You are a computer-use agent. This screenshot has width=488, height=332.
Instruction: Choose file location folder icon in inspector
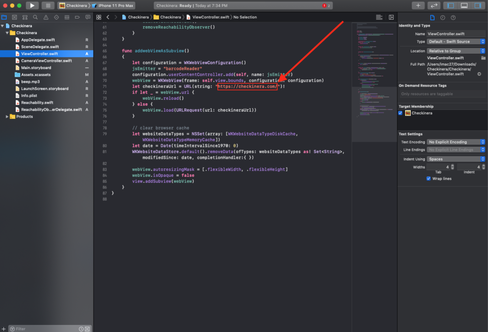pyautogui.click(x=483, y=58)
